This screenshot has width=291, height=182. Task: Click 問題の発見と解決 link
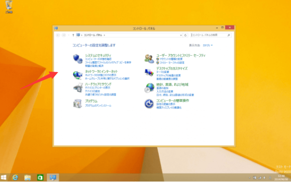click(x=94, y=66)
